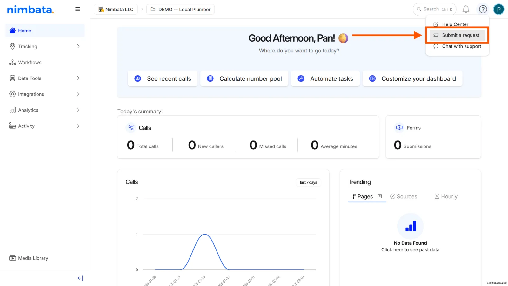Click the Workflows sidebar icon
Viewport: 508px width, 286px height.
(12, 62)
